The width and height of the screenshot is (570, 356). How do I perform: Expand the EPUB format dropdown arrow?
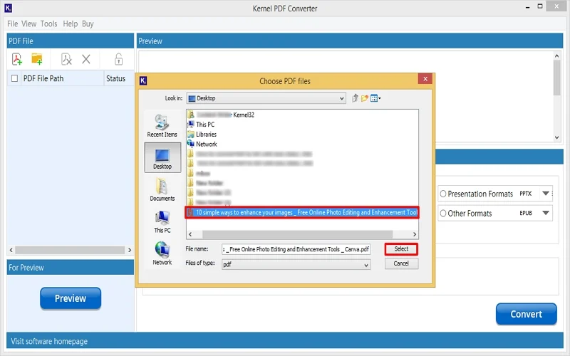[x=546, y=213]
